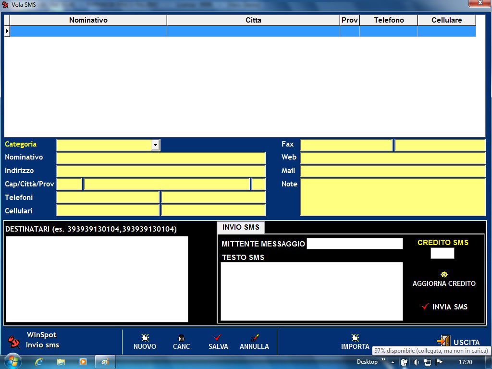
Task: Expand the Categoria dropdown arrow
Action: click(x=155, y=145)
